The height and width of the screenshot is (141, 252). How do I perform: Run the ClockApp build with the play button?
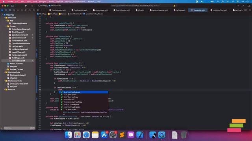26,6
